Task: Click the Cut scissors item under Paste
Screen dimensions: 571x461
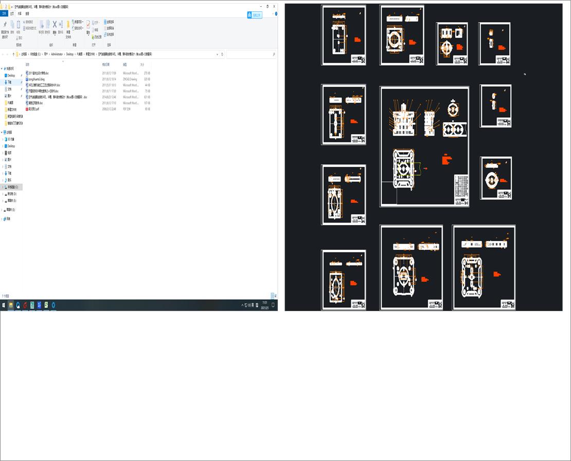Action: 20,38
